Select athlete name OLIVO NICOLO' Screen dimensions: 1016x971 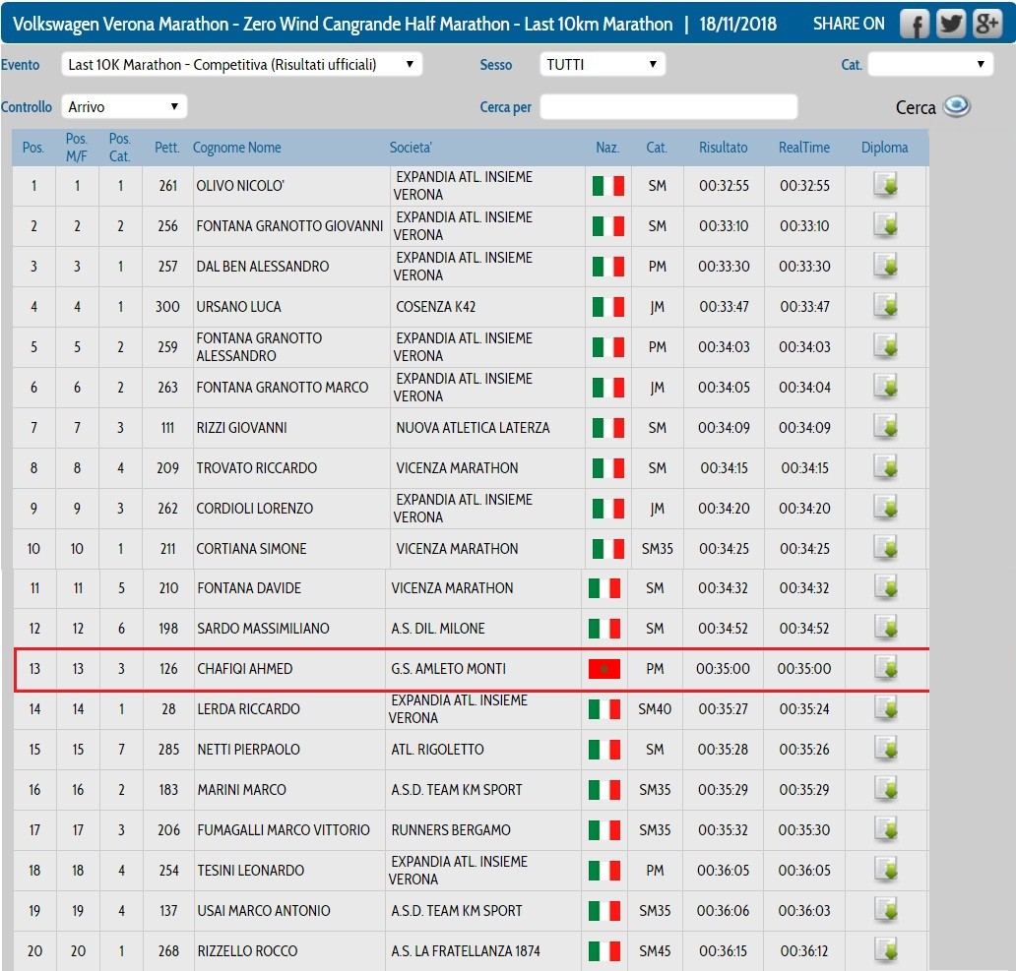point(240,186)
